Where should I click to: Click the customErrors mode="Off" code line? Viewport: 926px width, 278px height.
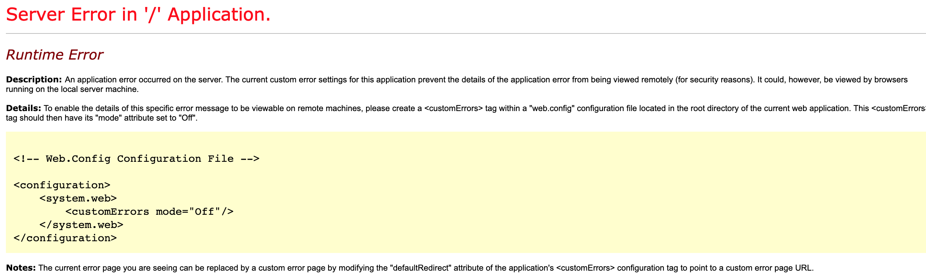click(149, 212)
